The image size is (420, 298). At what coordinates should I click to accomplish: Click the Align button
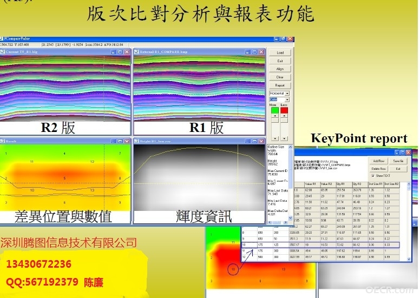(280, 69)
